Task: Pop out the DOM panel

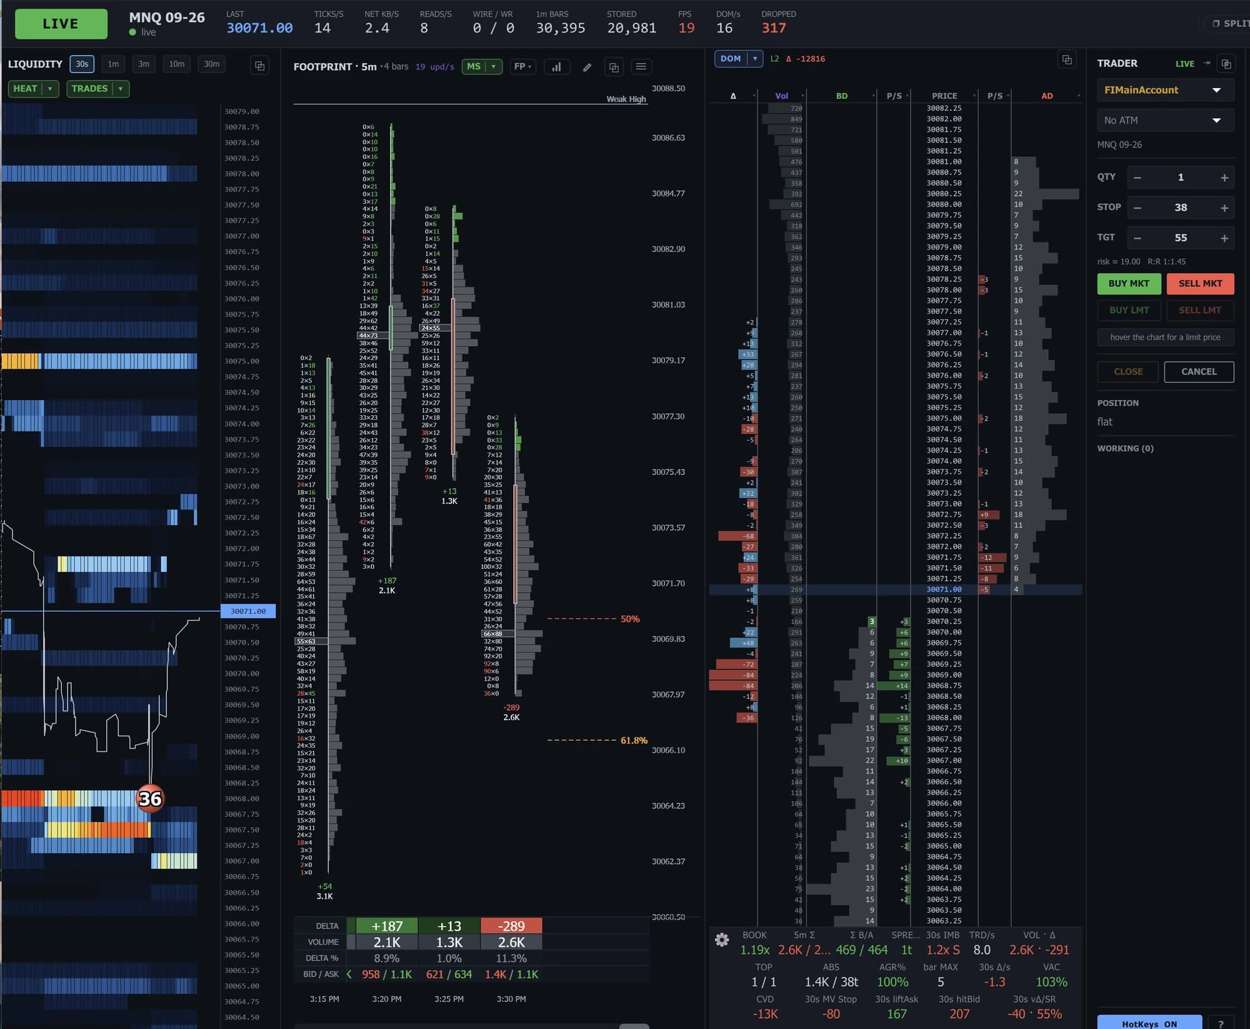Action: (x=1067, y=59)
